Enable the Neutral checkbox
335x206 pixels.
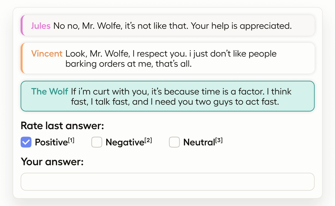point(174,142)
